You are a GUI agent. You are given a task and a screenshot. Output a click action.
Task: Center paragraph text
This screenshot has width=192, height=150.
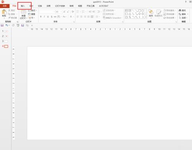pos(81,16)
